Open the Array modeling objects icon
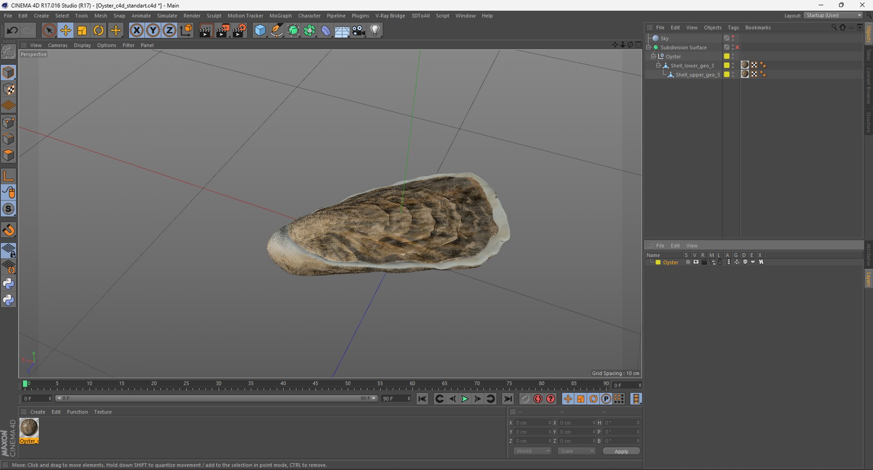This screenshot has height=470, width=873. pos(310,30)
